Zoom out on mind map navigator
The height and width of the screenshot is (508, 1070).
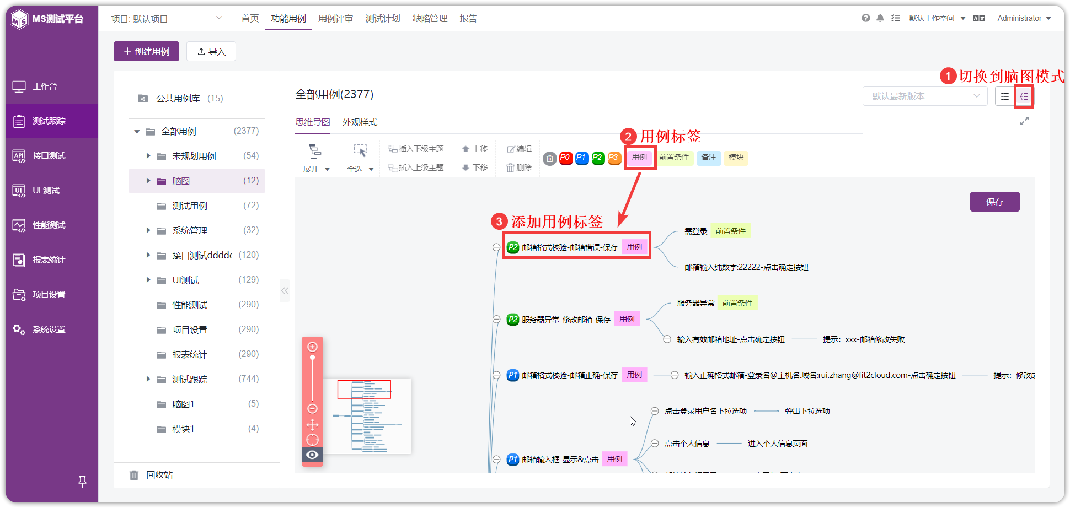pos(312,408)
